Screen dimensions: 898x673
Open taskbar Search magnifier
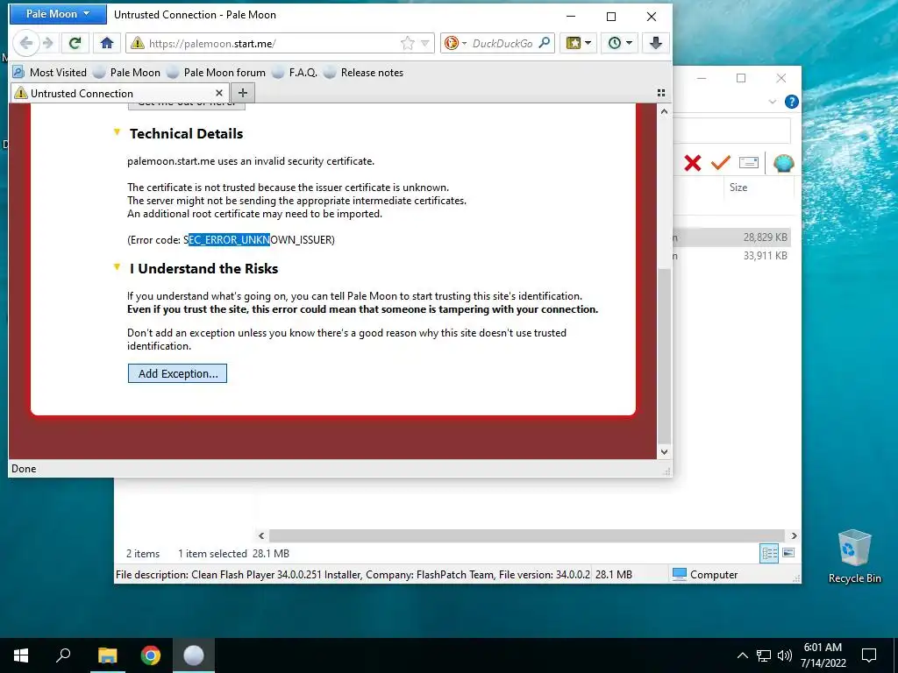(63, 655)
